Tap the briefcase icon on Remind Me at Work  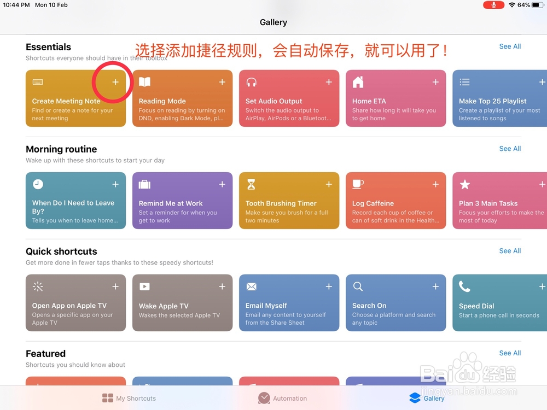click(x=144, y=184)
